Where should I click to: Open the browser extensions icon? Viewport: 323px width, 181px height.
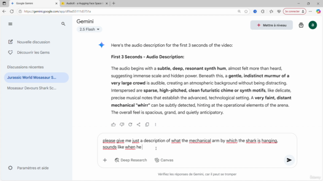click(x=262, y=11)
